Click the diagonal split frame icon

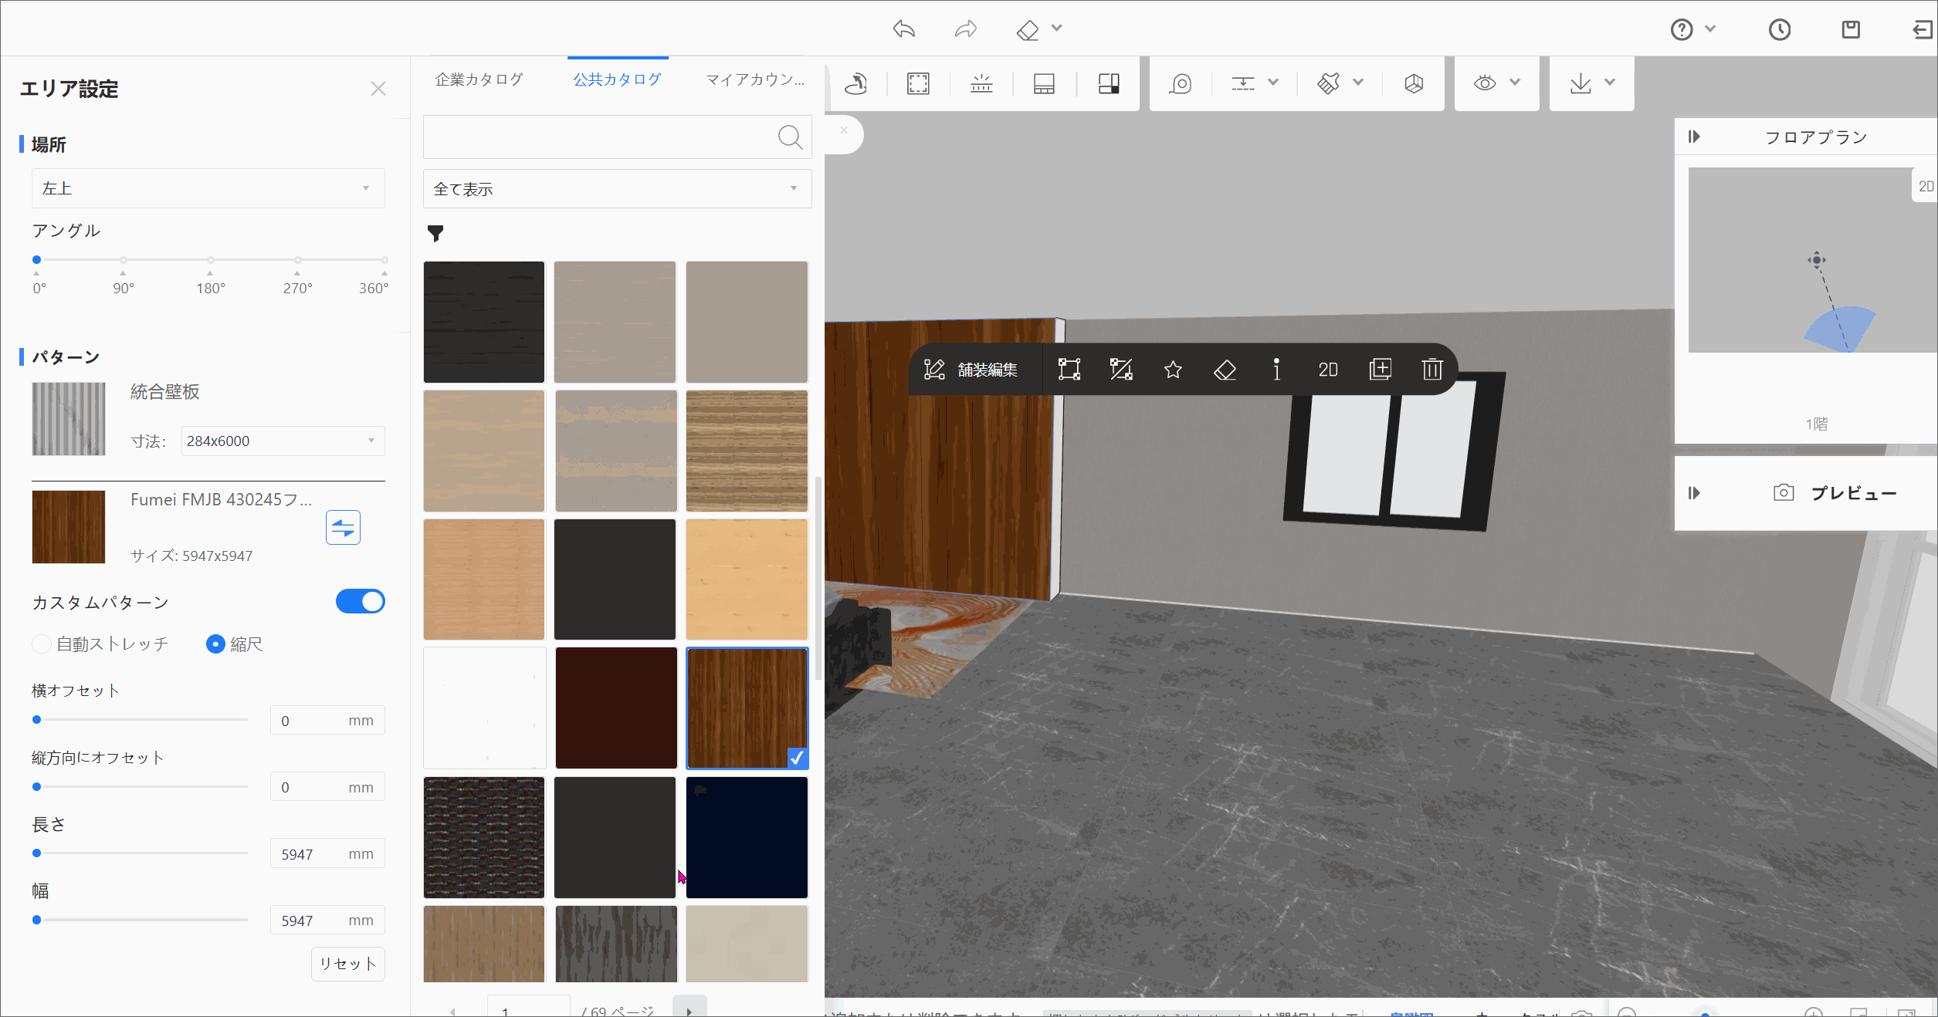(x=1121, y=370)
